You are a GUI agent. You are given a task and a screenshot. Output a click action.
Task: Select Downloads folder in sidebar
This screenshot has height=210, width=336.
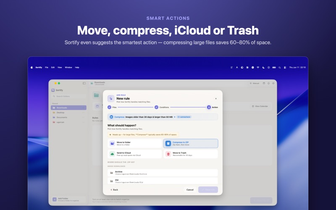point(68,108)
